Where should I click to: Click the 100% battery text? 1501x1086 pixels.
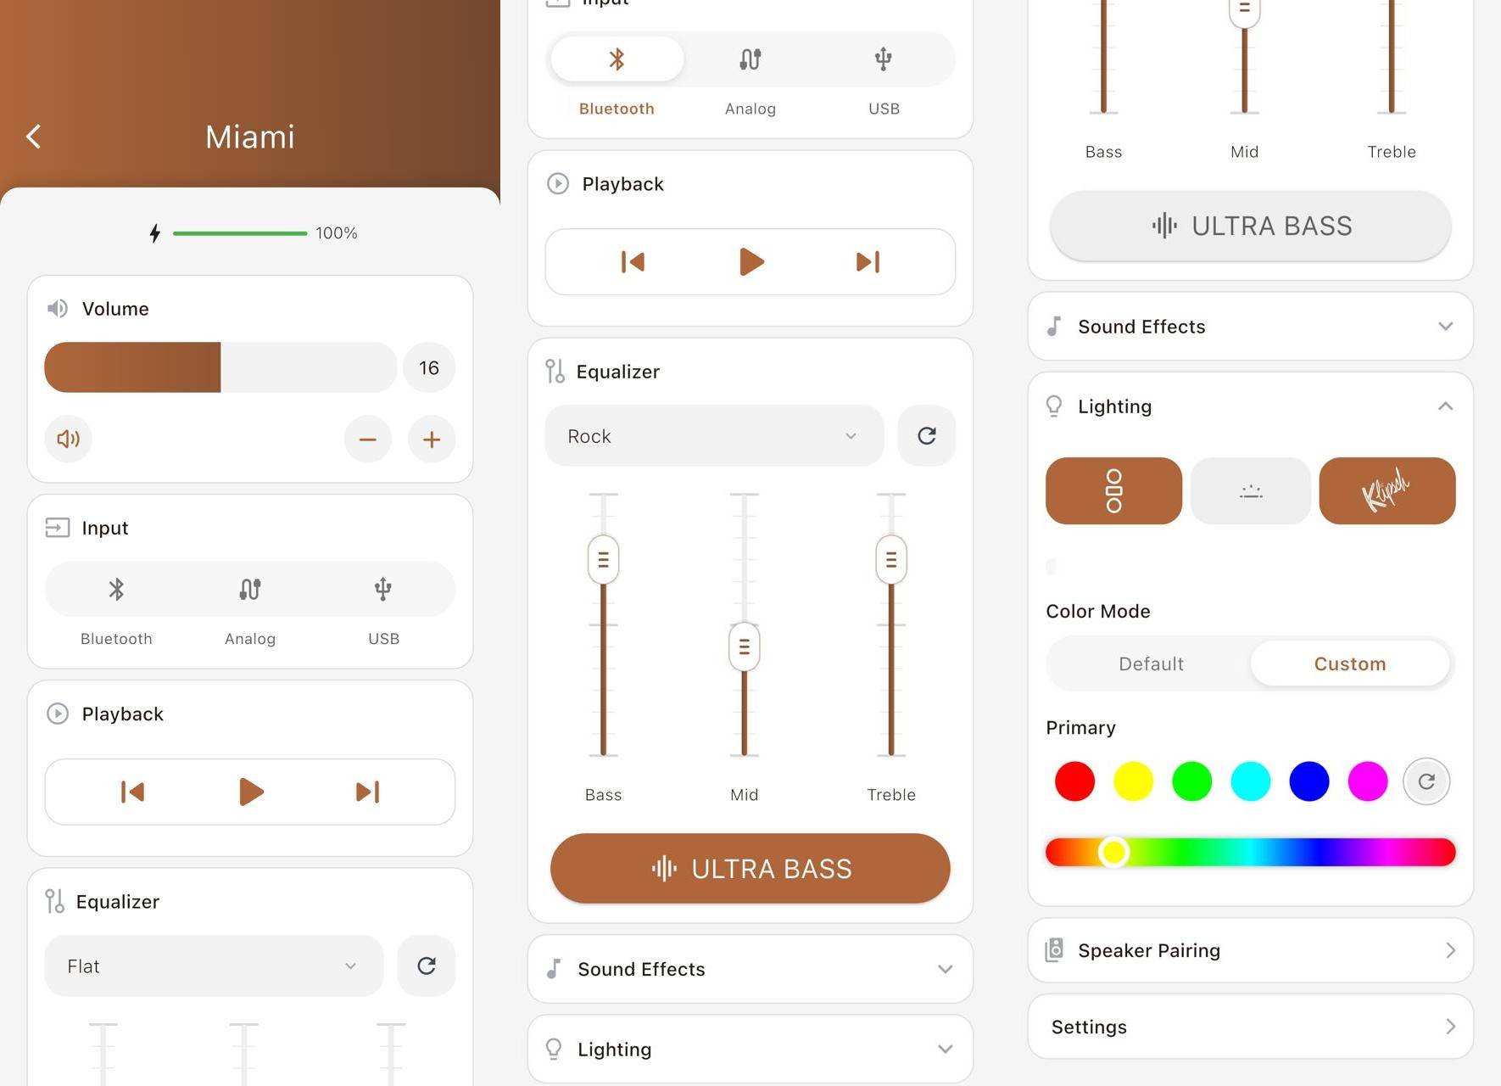pyautogui.click(x=337, y=233)
